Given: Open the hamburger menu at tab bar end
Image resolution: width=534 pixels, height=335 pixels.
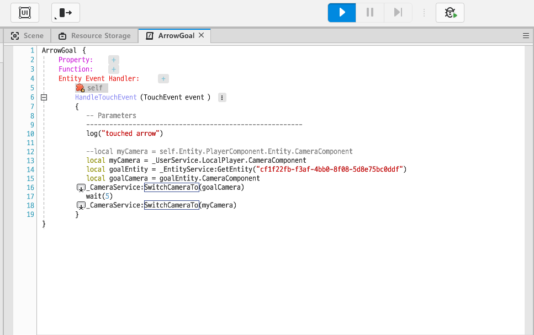Looking at the screenshot, I should (x=526, y=36).
